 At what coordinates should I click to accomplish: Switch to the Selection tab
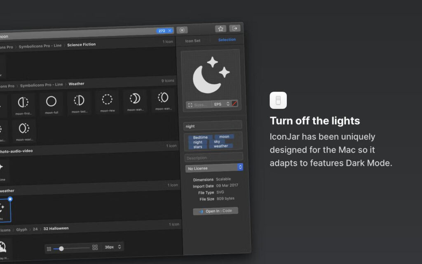[228, 40]
